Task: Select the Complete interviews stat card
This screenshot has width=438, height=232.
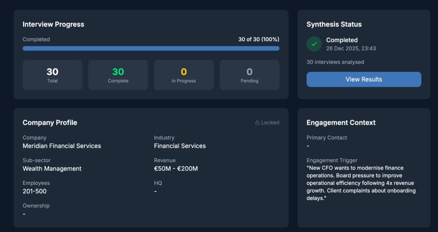Action: [x=118, y=75]
